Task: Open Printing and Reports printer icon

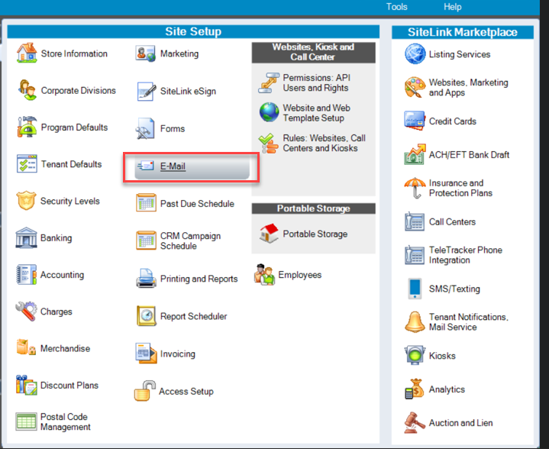Action: pyautogui.click(x=146, y=279)
